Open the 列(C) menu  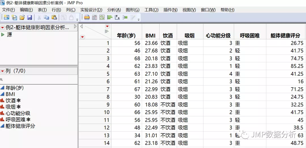tap(71, 10)
